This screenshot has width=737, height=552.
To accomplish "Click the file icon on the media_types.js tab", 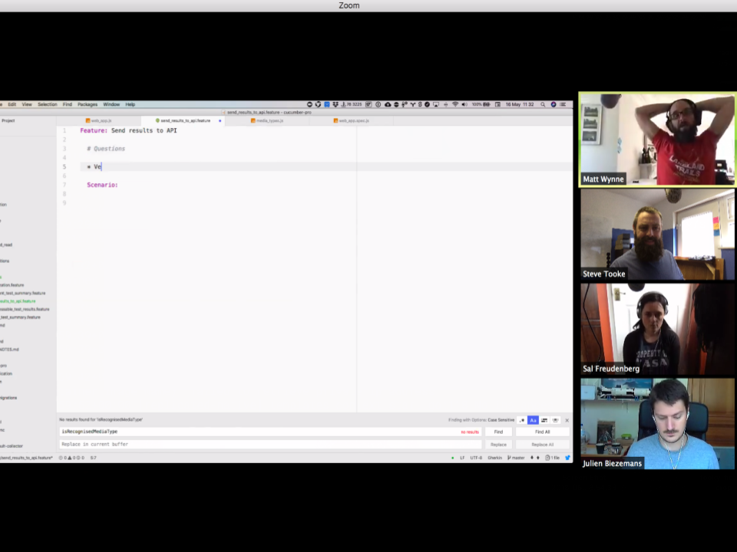I will [x=253, y=120].
